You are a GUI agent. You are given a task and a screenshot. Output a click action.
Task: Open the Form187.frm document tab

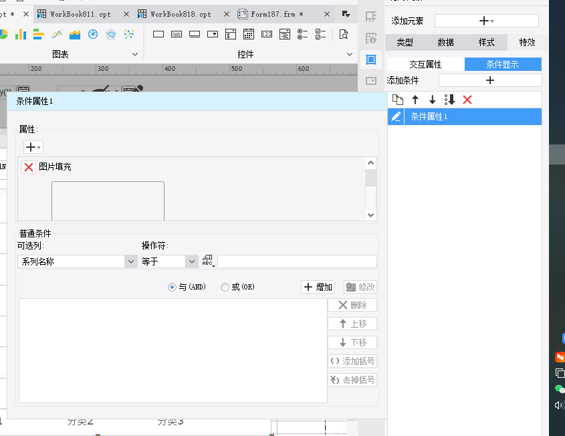coord(277,14)
